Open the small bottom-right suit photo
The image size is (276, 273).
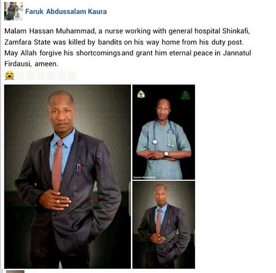[164, 225]
